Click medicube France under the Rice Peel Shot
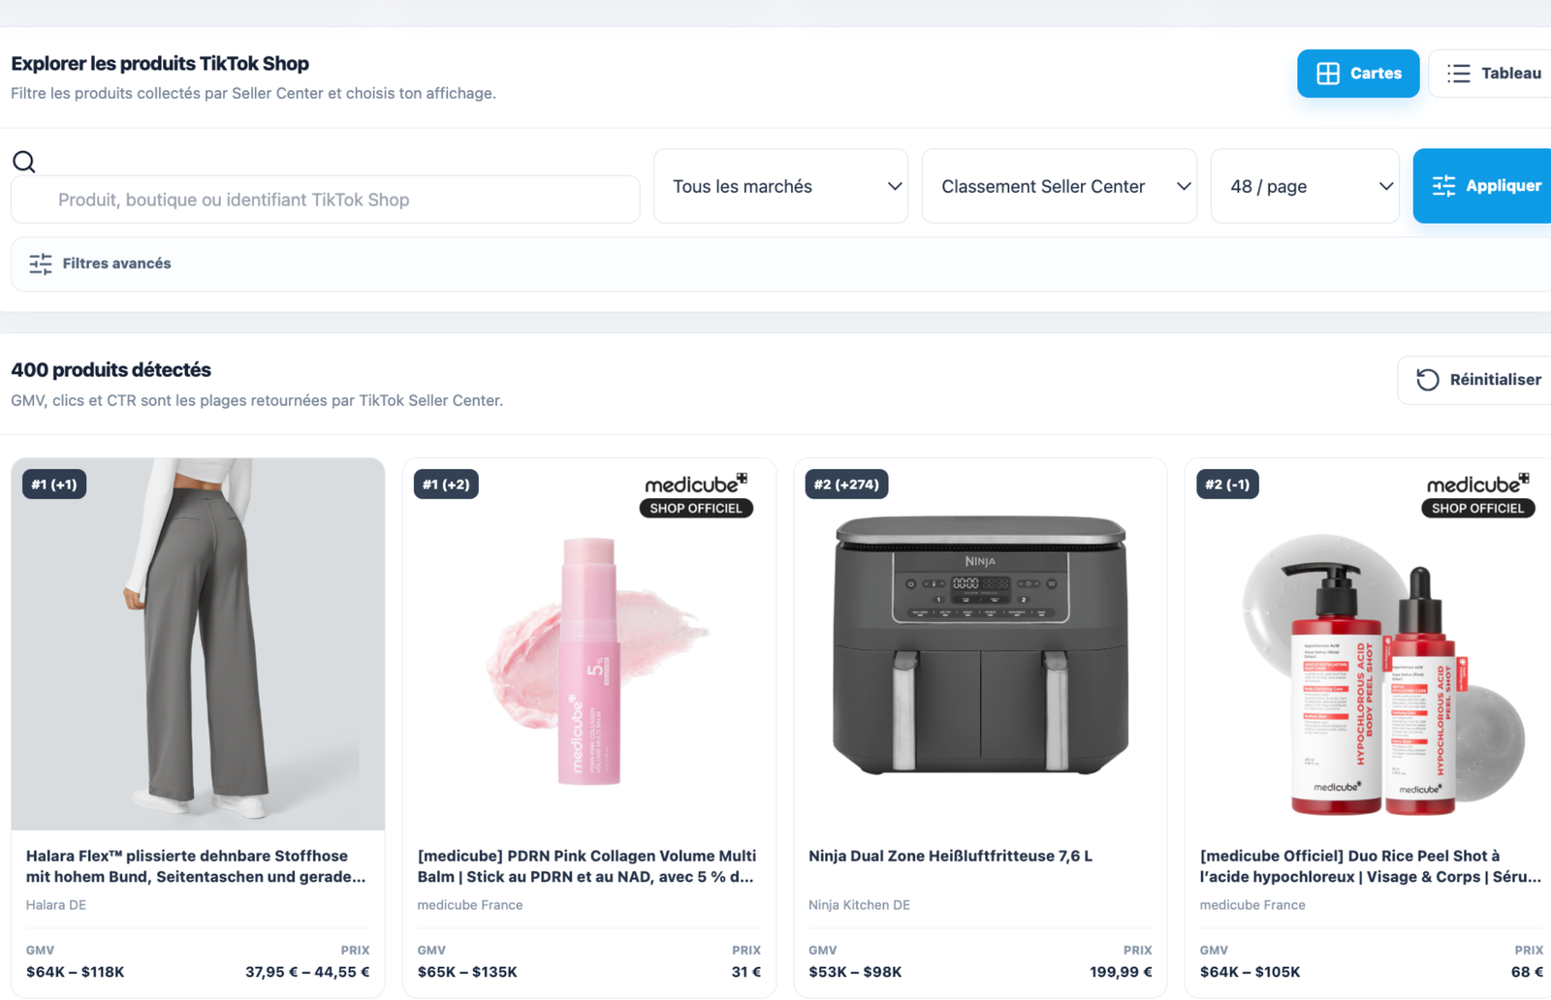Screen dimensions: 1551x1000 pos(1252,905)
